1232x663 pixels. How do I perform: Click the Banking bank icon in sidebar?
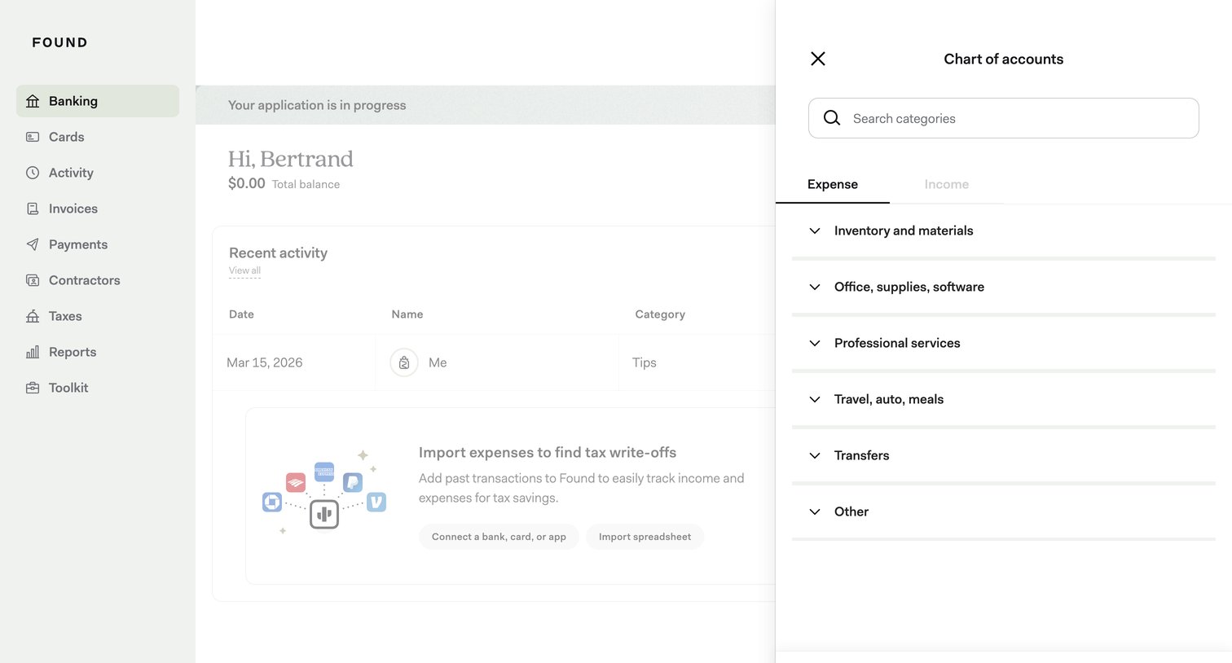(x=33, y=101)
